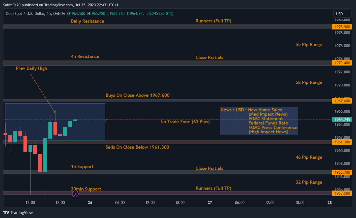
Task: Select the 30min Support annotation text
Action: (86, 189)
